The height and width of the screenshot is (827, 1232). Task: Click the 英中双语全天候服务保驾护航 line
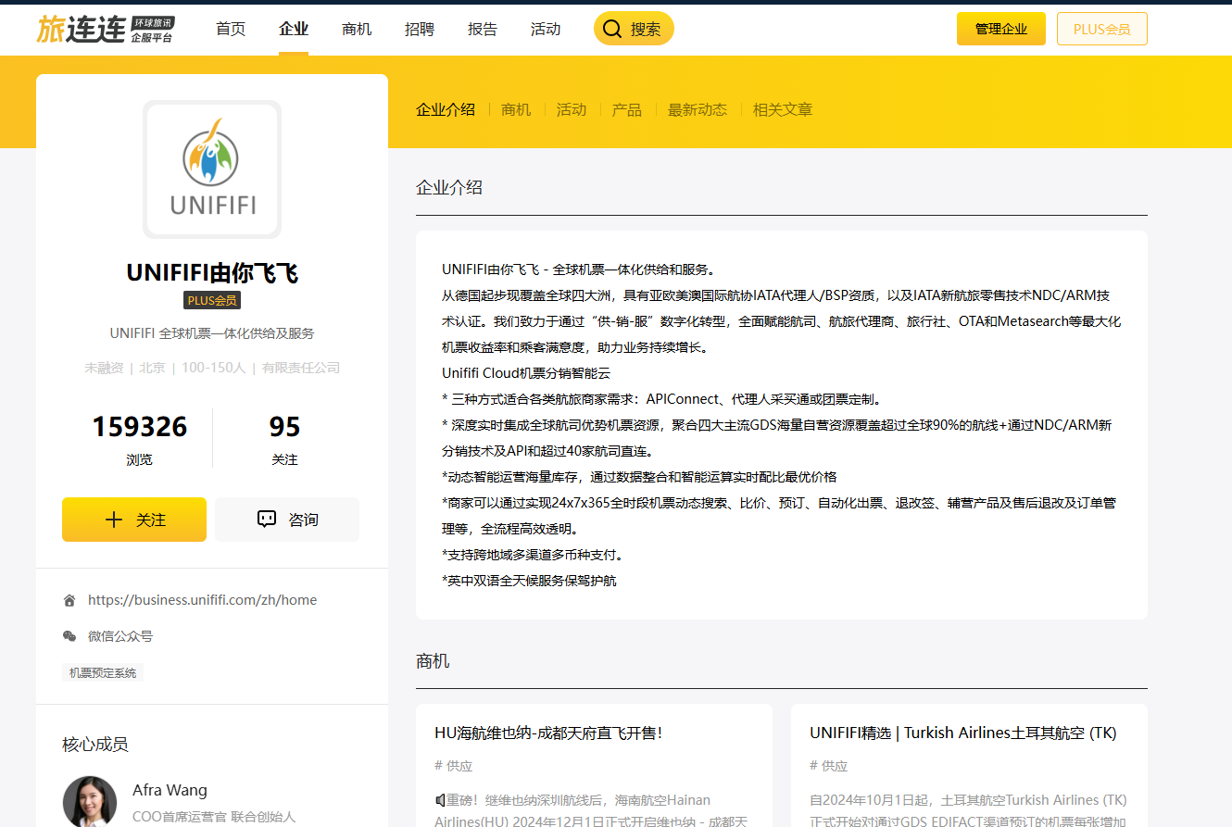[529, 581]
